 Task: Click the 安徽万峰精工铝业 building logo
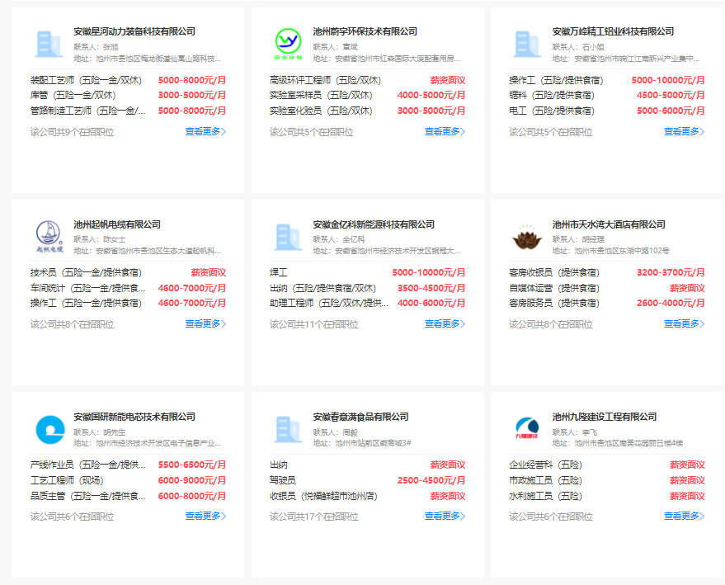(x=528, y=45)
